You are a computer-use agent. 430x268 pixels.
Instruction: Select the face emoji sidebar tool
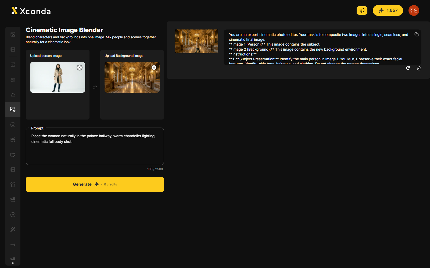click(x=13, y=125)
